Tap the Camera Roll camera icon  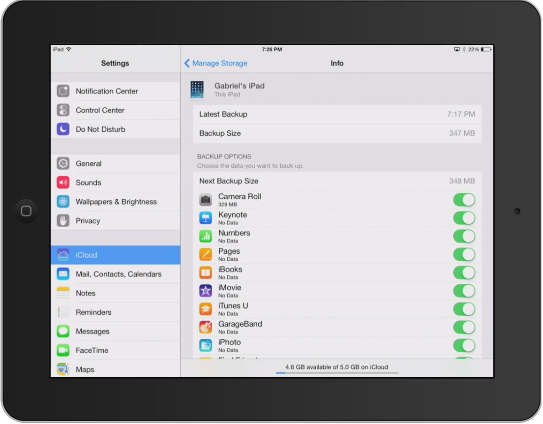[x=206, y=200]
